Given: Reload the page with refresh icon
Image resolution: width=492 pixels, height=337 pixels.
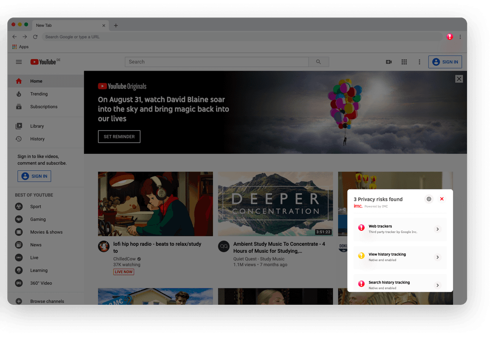Looking at the screenshot, I should pos(35,37).
